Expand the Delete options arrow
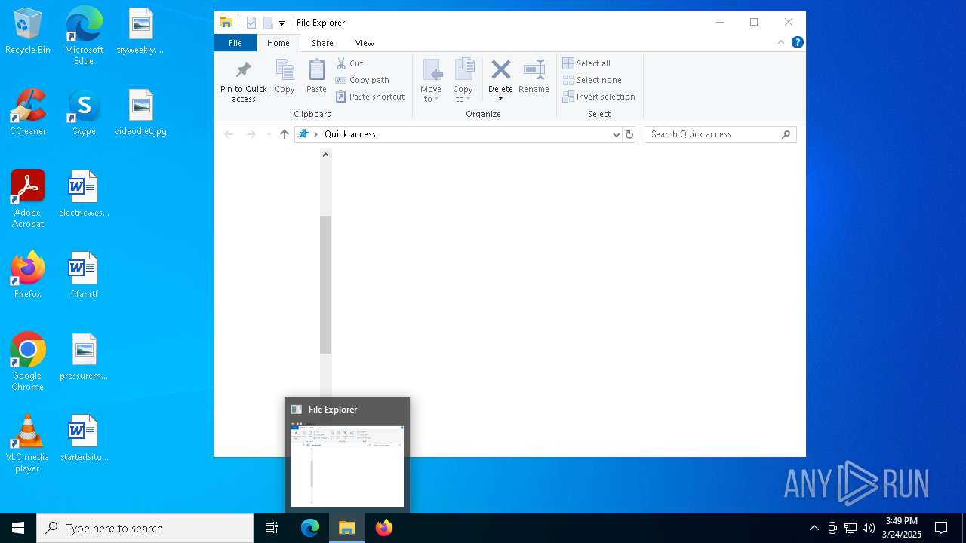 tap(500, 99)
